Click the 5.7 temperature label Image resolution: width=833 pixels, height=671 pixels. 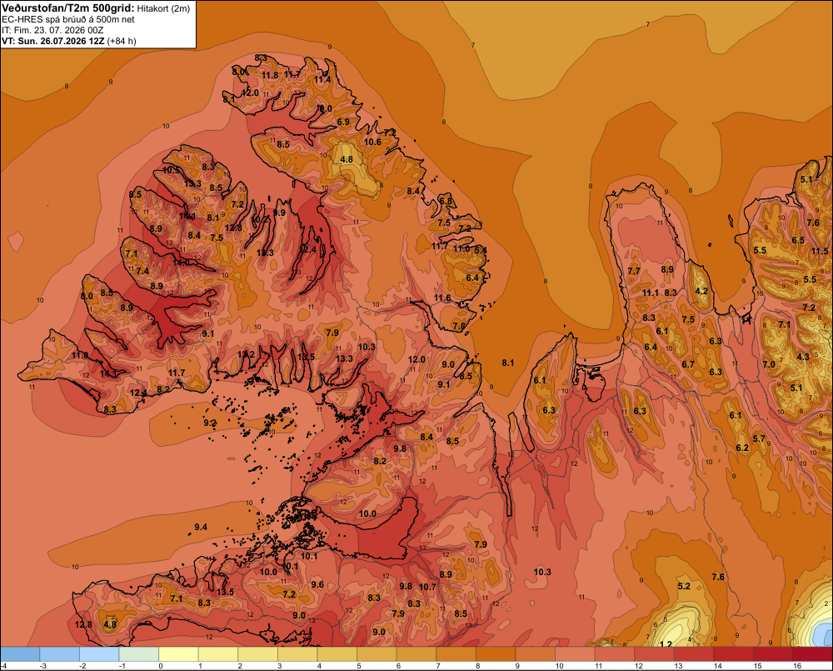pos(759,438)
